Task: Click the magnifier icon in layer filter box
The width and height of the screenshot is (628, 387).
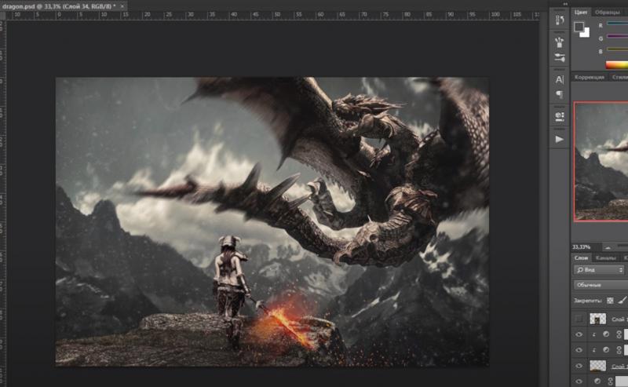Action: (579, 270)
